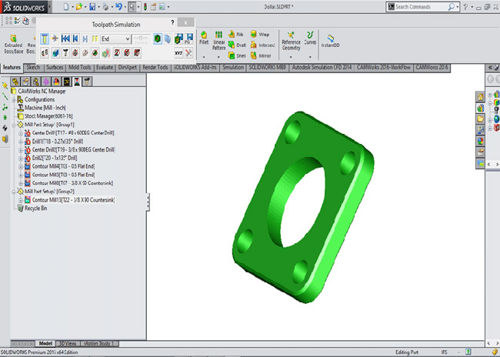Select Stock Manager[6061-T6] item
500x357 pixels.
coord(45,116)
